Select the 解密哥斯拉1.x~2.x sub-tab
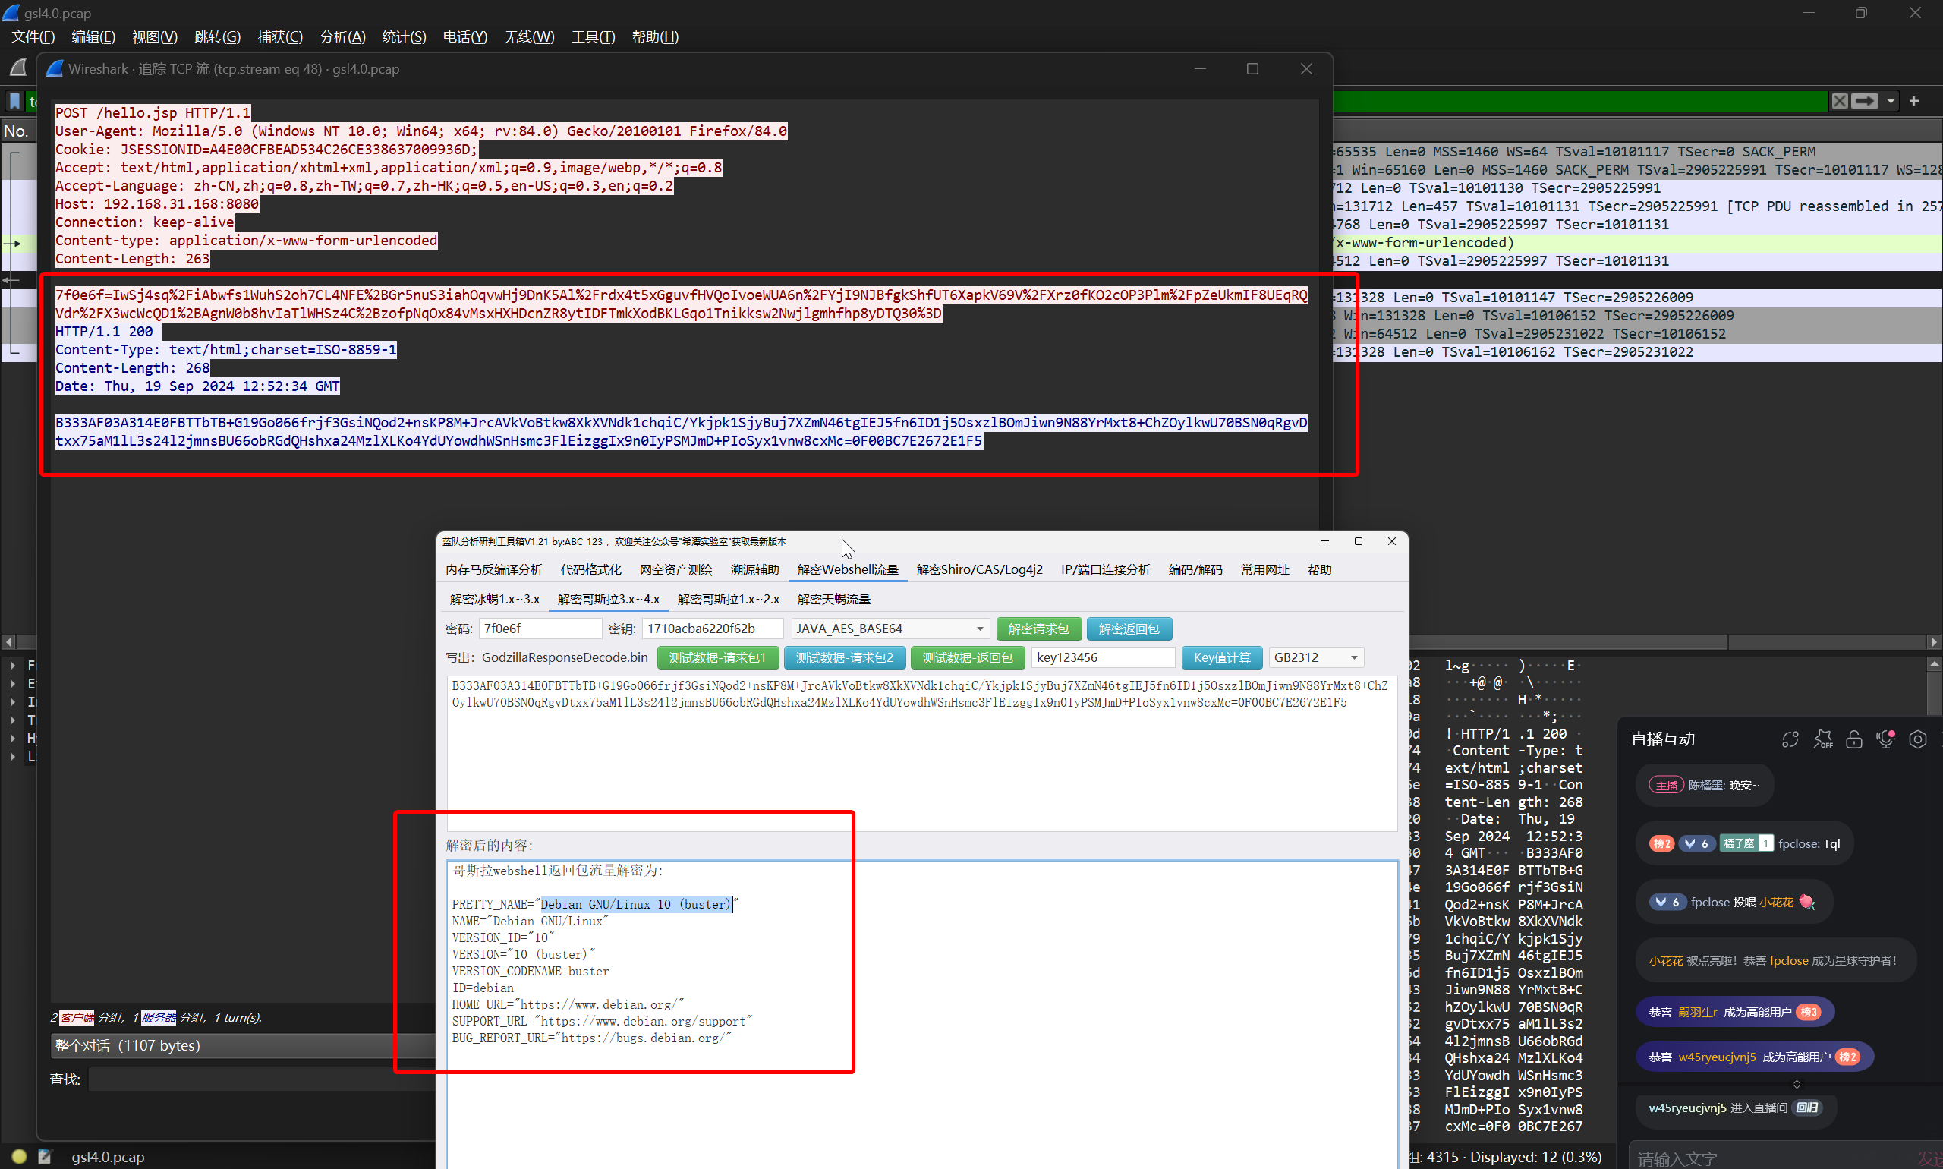The height and width of the screenshot is (1169, 1943). [729, 600]
